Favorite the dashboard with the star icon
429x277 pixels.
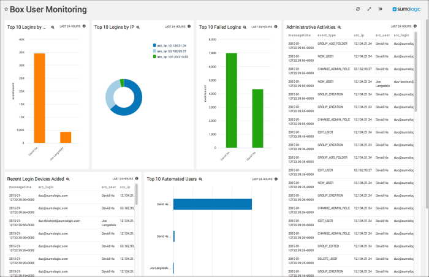pos(6,10)
